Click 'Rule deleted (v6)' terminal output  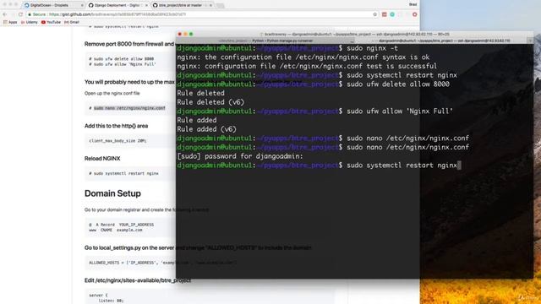coord(210,102)
